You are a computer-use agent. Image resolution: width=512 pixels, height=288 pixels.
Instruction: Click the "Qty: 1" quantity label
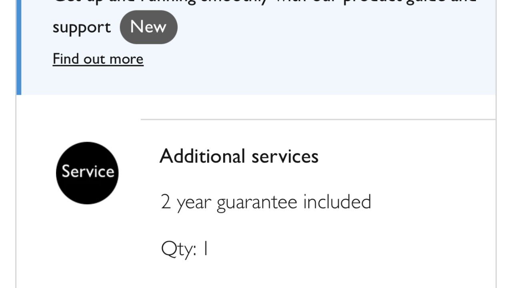click(184, 248)
